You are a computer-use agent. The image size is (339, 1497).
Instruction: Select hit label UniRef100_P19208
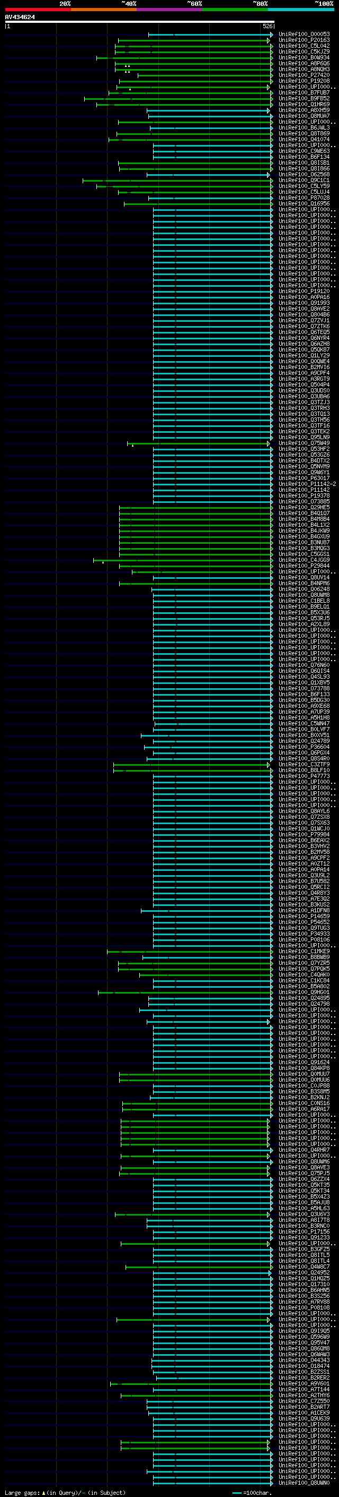pyautogui.click(x=304, y=81)
